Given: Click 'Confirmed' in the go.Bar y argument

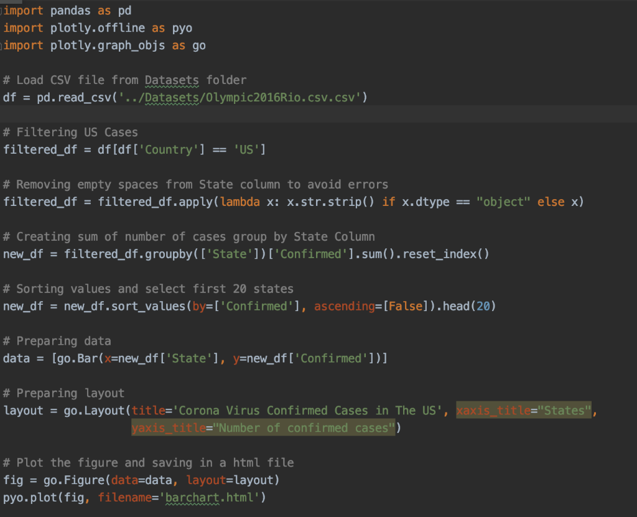Looking at the screenshot, I should (331, 358).
